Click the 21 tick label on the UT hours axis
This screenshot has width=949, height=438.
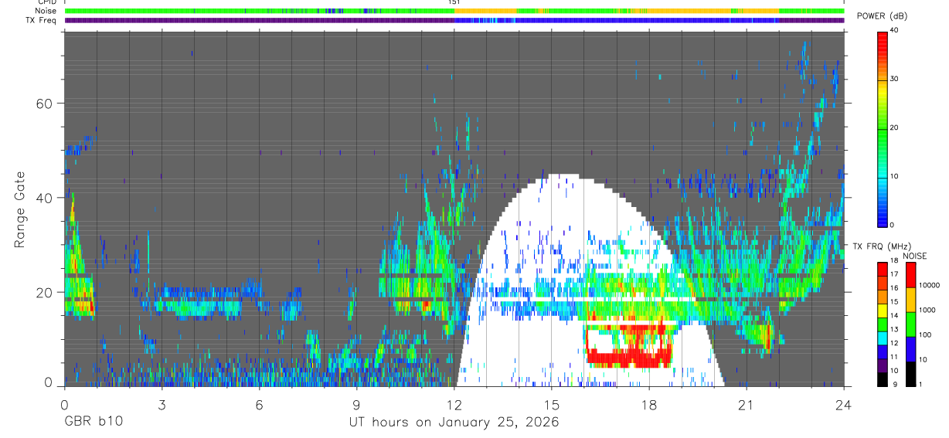pos(746,404)
